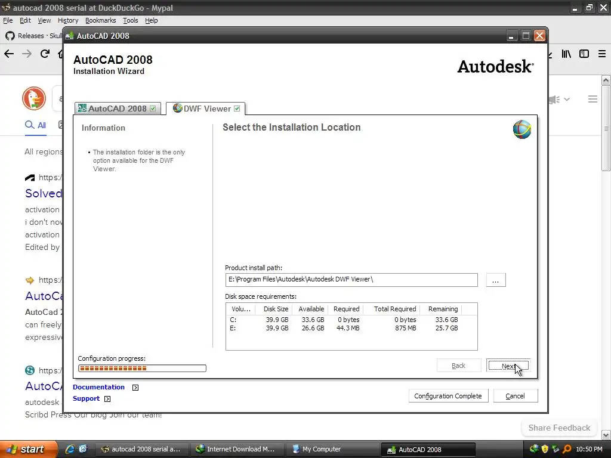
Task: Launch Internet Explorer from quick launch
Action: pyautogui.click(x=70, y=449)
